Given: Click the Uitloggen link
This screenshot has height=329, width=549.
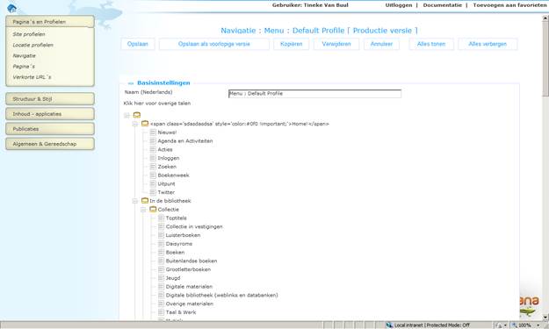Looking at the screenshot, I should [399, 5].
